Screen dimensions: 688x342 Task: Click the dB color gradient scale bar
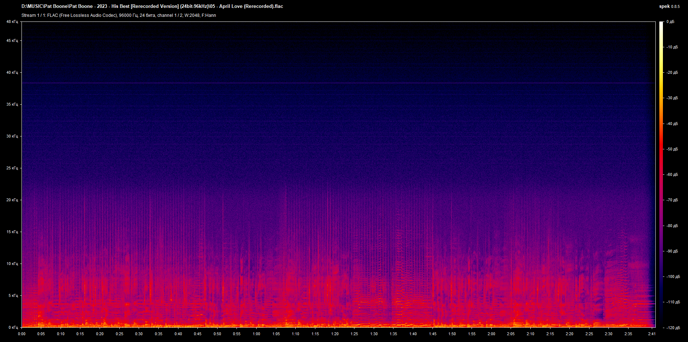(661, 174)
